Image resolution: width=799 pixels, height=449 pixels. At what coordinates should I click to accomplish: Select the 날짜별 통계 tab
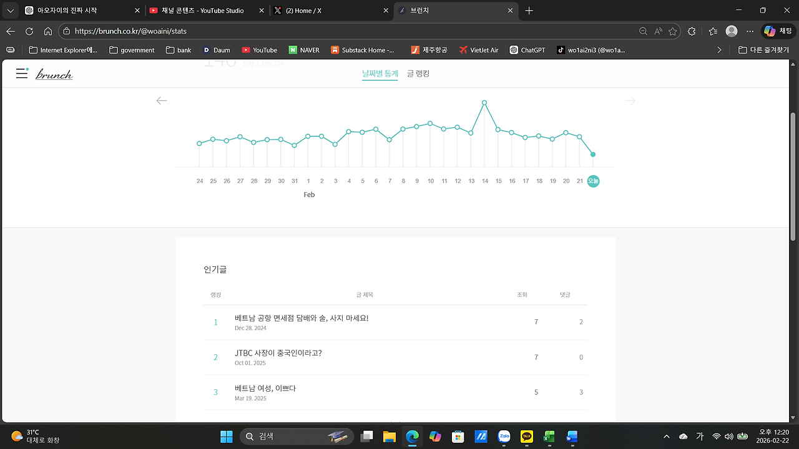point(380,74)
